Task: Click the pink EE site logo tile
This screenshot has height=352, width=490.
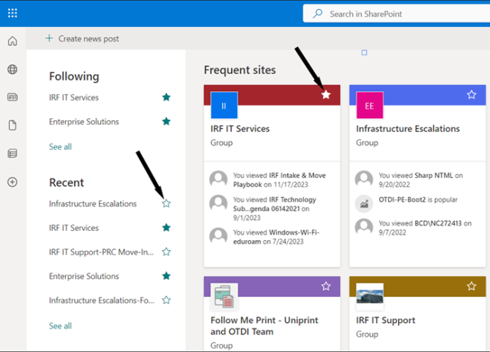Action: 370,105
